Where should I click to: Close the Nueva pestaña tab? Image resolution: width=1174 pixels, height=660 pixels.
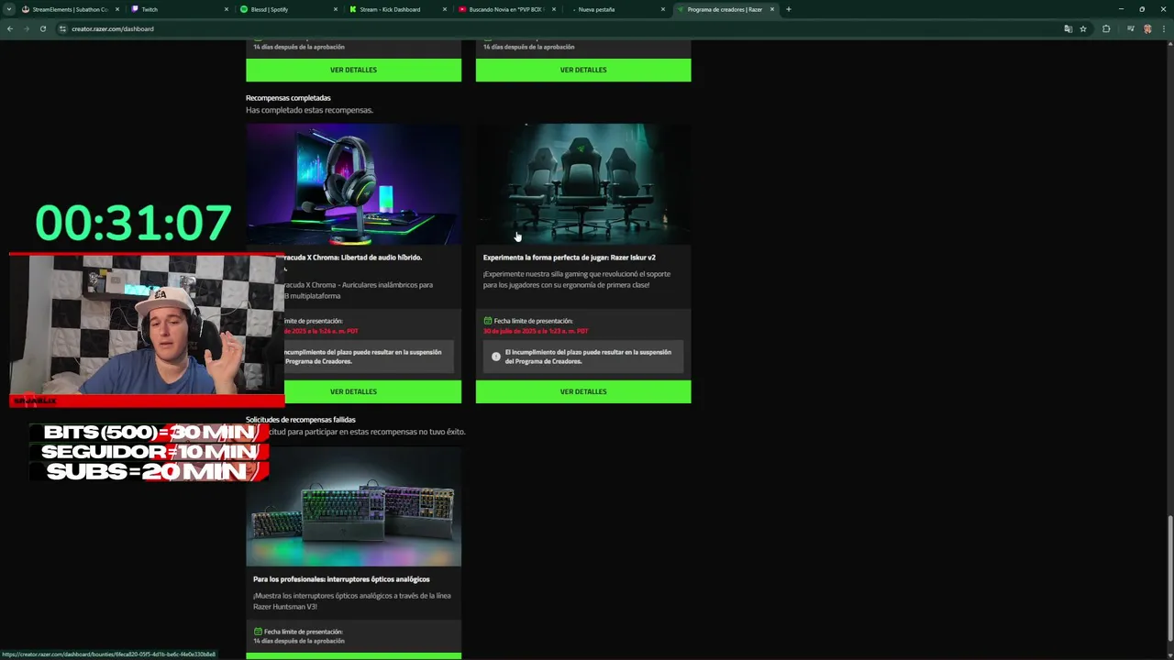point(663,9)
